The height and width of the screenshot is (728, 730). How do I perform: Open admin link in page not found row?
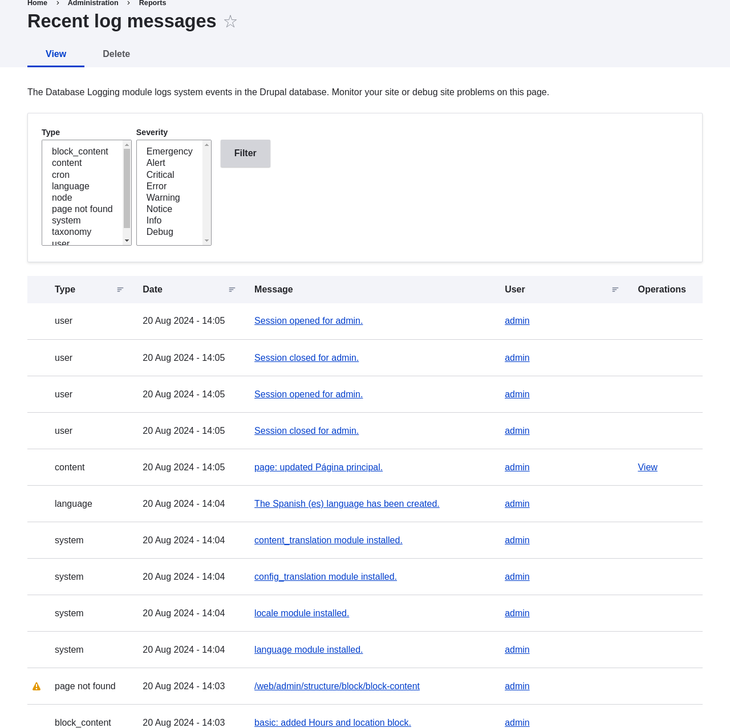point(517,686)
